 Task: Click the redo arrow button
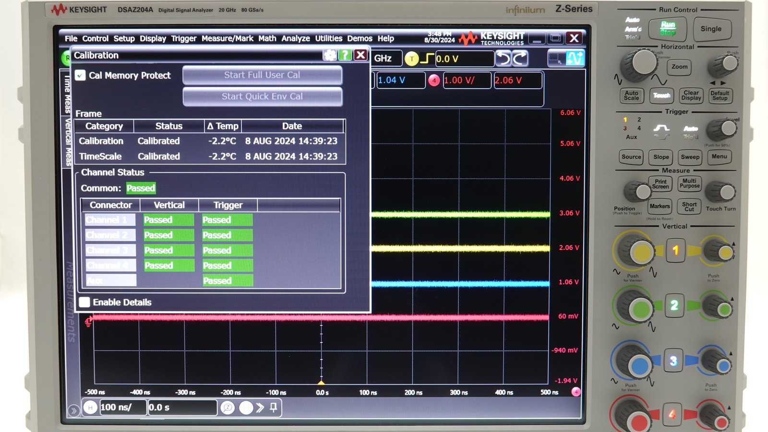pyautogui.click(x=520, y=58)
